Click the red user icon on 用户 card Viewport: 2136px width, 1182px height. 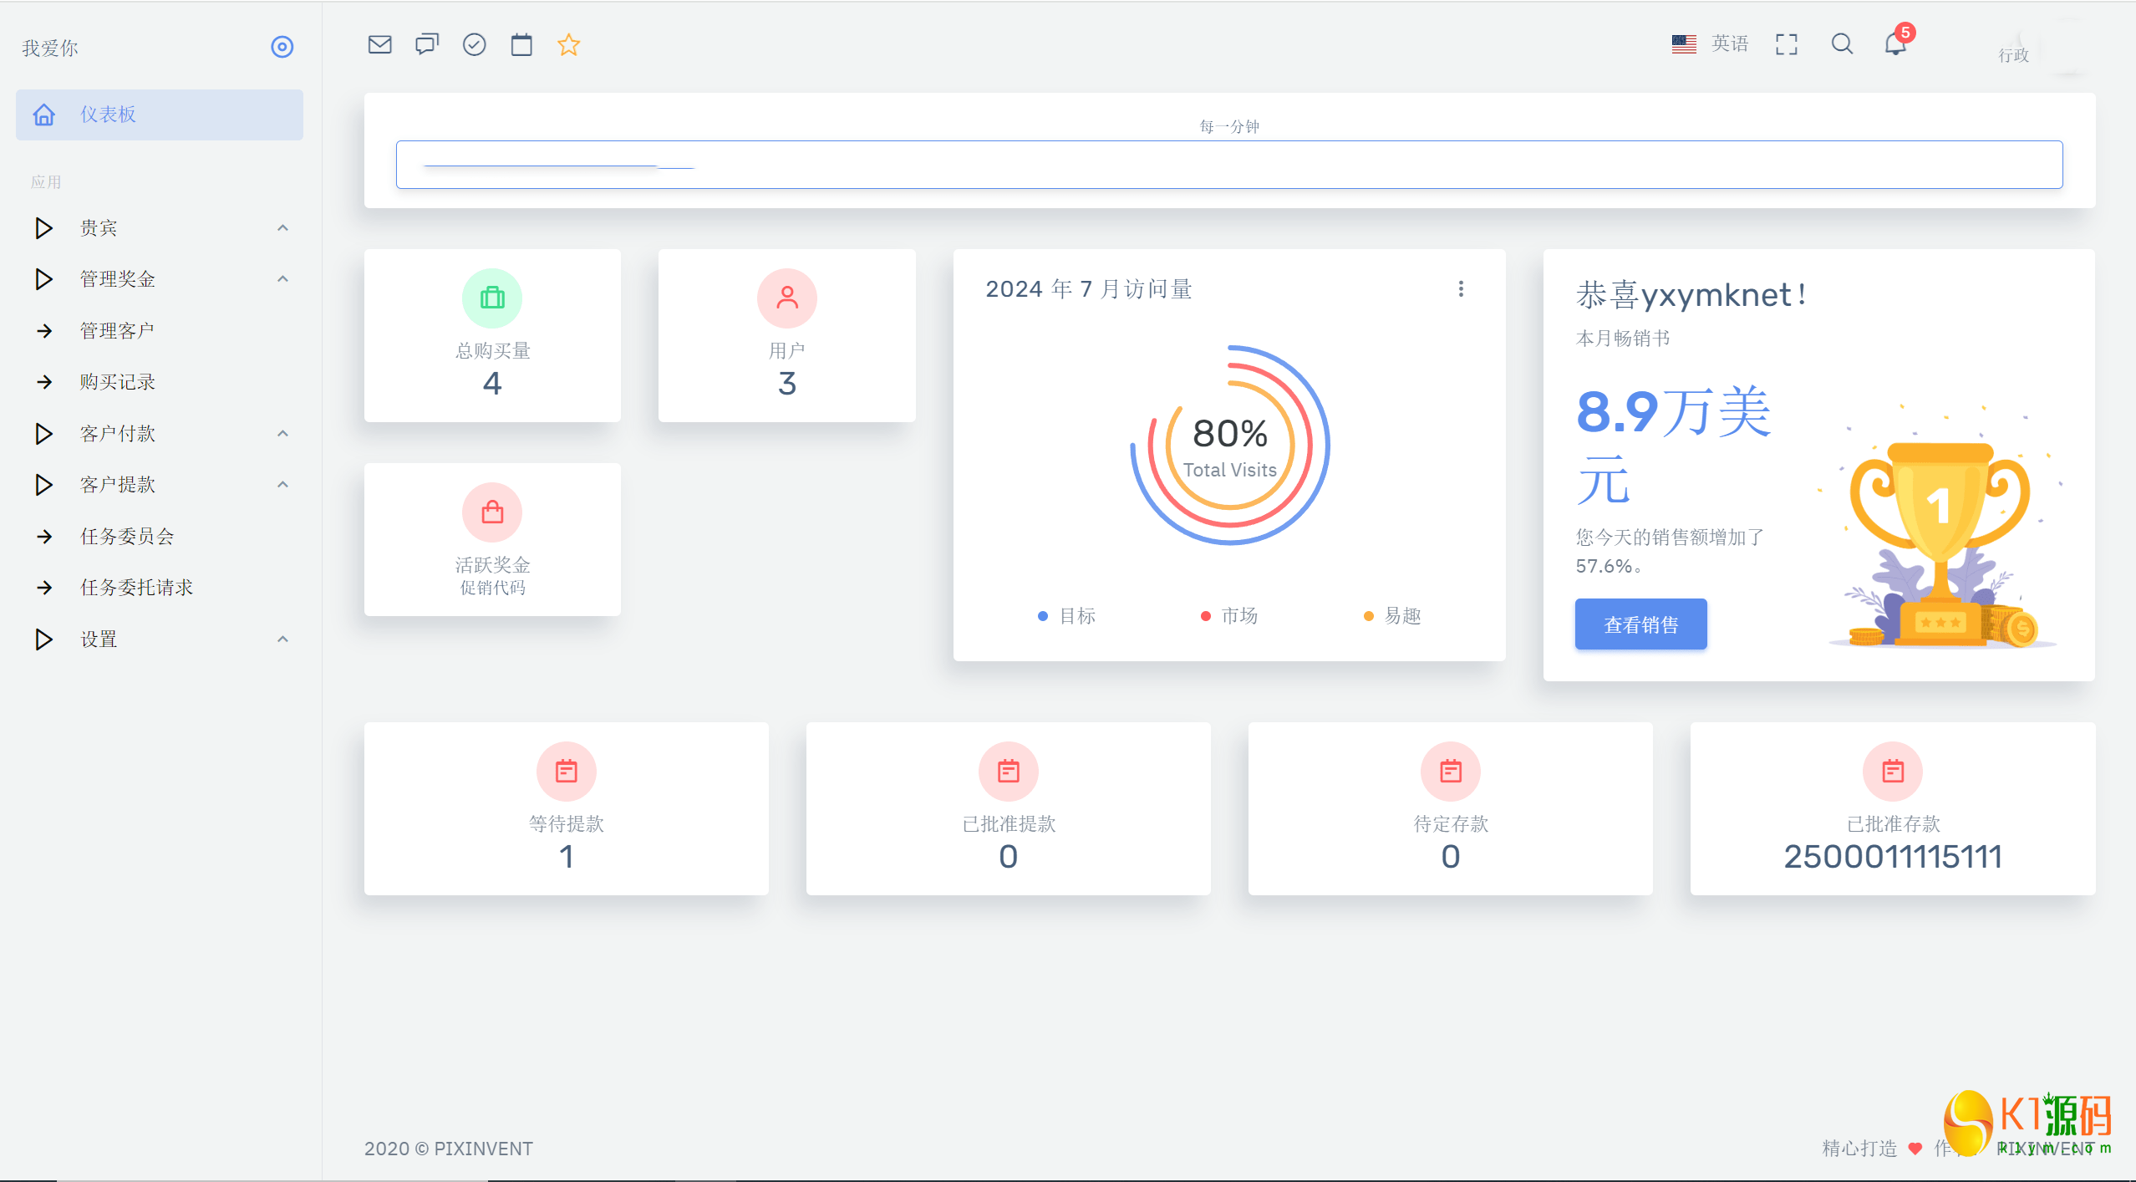point(787,298)
